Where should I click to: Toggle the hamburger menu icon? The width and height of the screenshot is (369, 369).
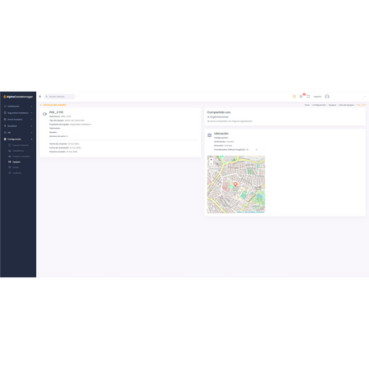coord(40,97)
